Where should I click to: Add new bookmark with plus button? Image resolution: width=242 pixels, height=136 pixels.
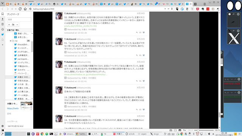[9, 25]
